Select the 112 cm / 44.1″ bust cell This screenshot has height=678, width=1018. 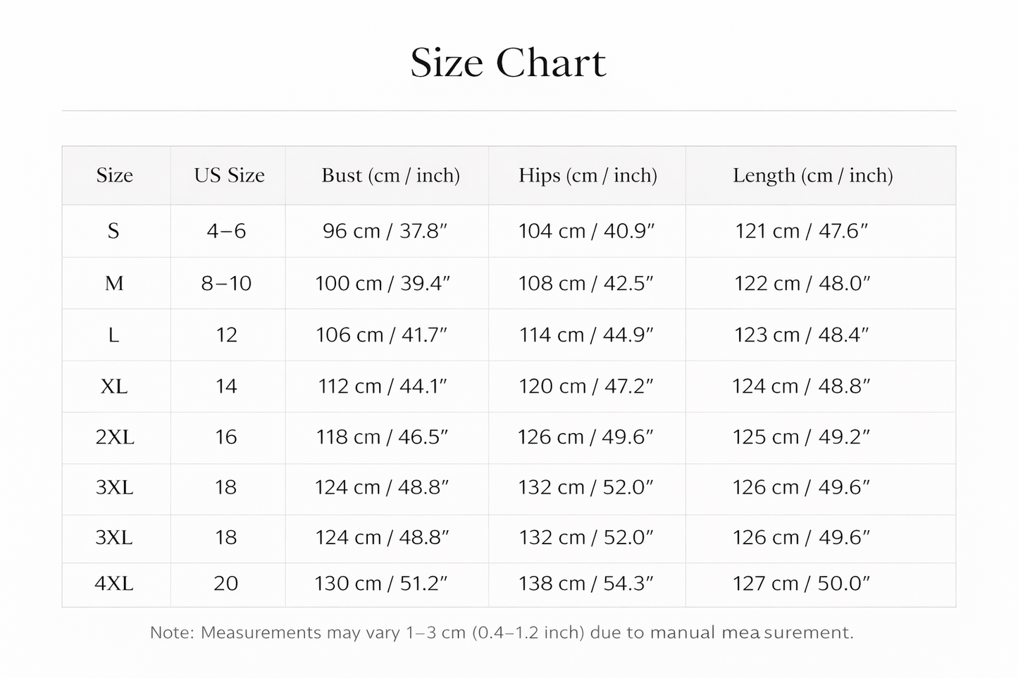pos(382,387)
